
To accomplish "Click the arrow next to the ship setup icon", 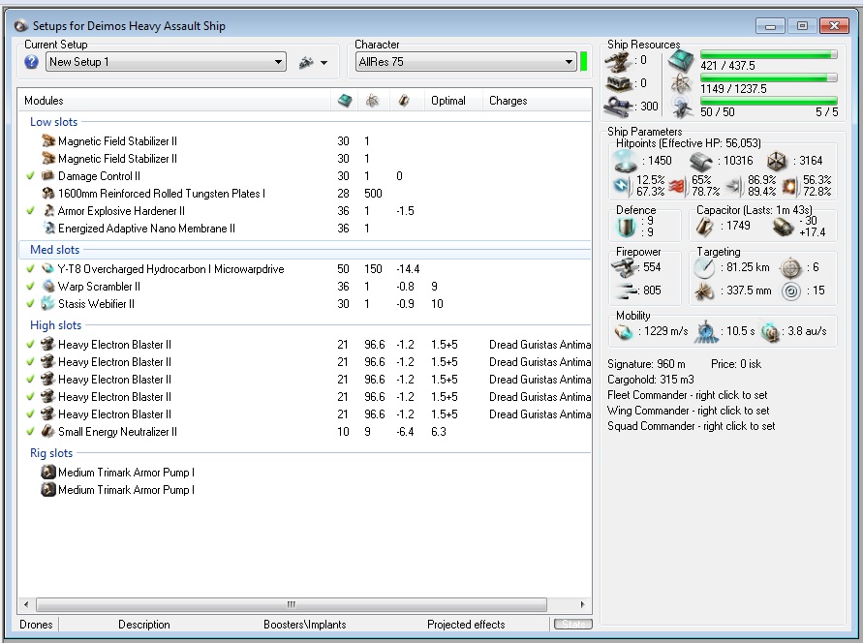I will click(324, 63).
